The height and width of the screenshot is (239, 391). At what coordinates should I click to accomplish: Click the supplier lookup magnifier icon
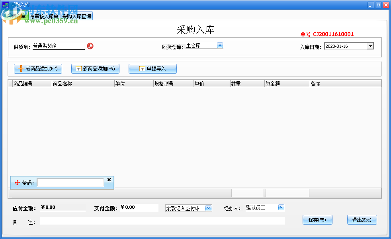90,46
